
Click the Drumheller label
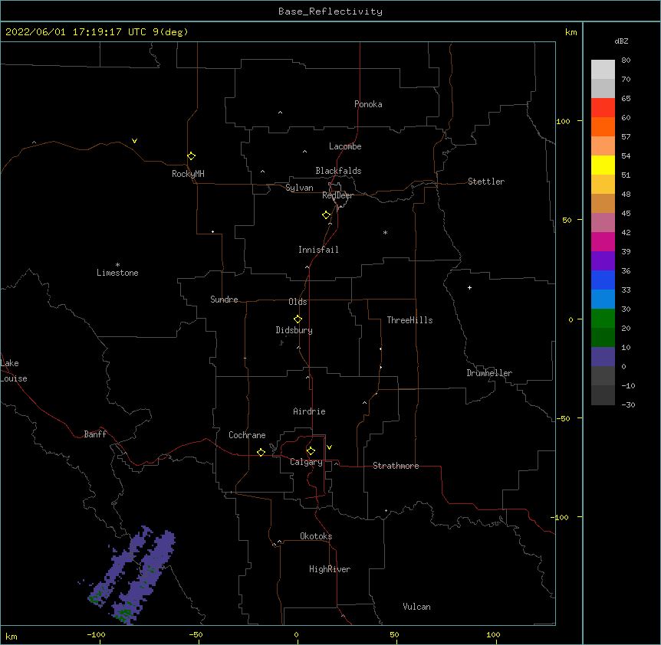click(489, 373)
